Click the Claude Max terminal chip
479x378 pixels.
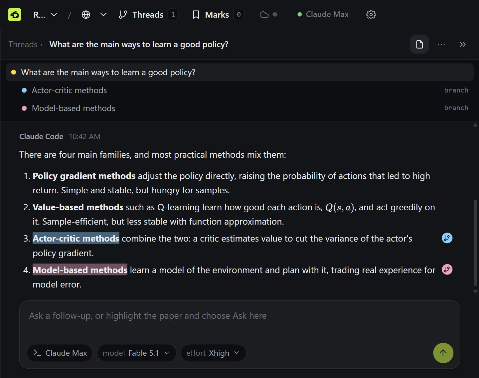pyautogui.click(x=60, y=353)
